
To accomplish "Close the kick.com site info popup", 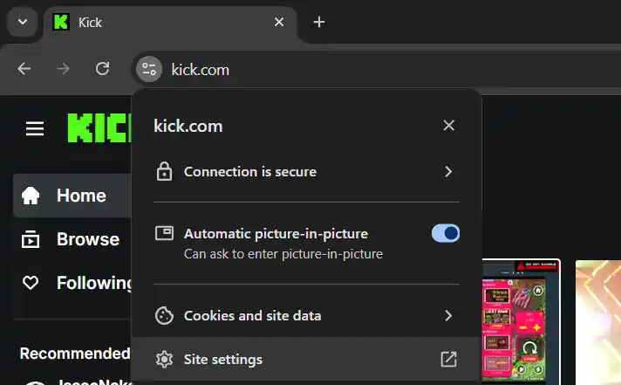I will (448, 126).
